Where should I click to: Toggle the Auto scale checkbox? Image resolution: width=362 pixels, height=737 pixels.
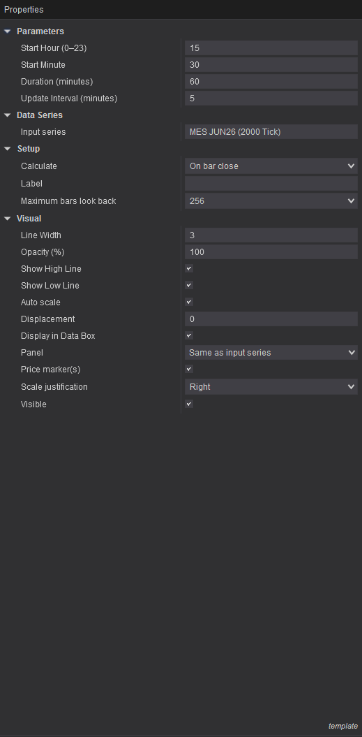click(x=189, y=302)
